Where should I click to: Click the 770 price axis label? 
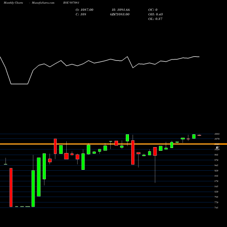tap(217, 202)
